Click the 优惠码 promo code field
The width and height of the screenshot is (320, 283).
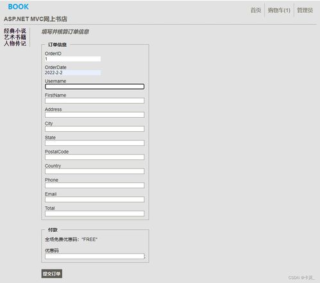click(94, 256)
